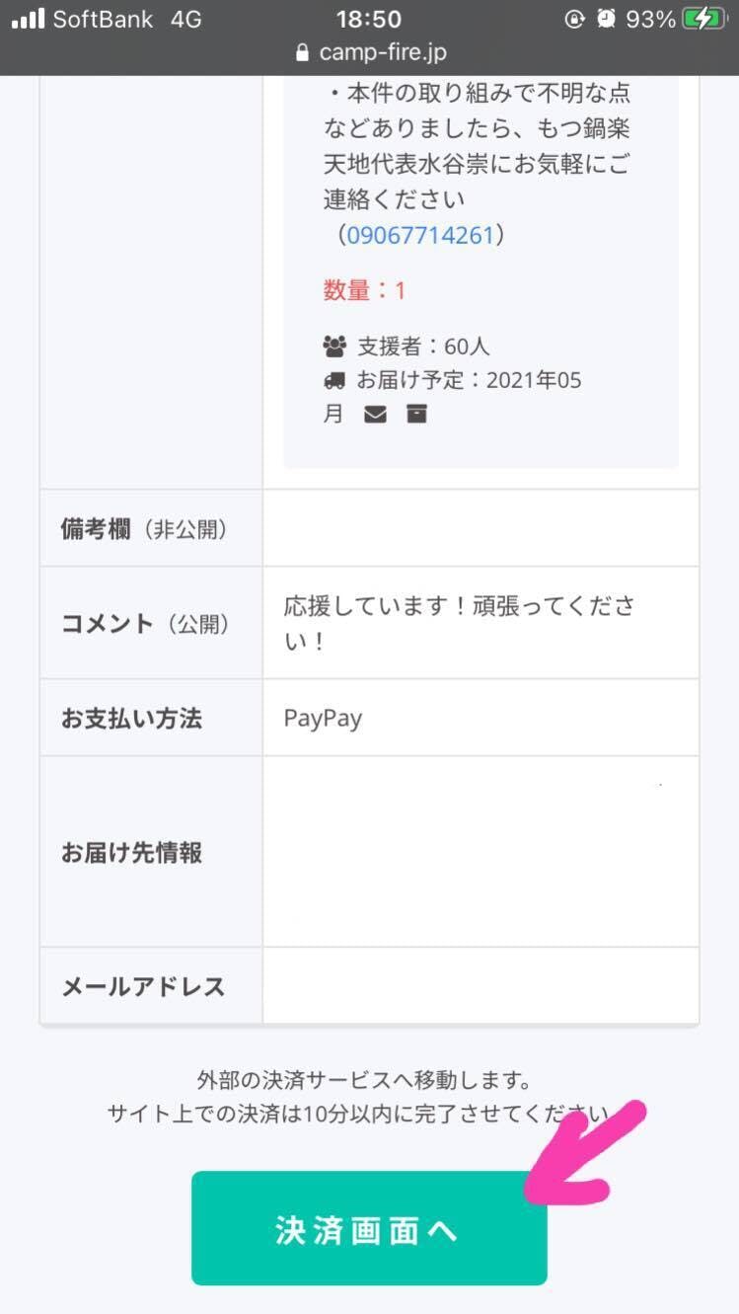Image resolution: width=739 pixels, height=1314 pixels.
Task: Tap the cellular signal bars icon
Action: tap(28, 19)
